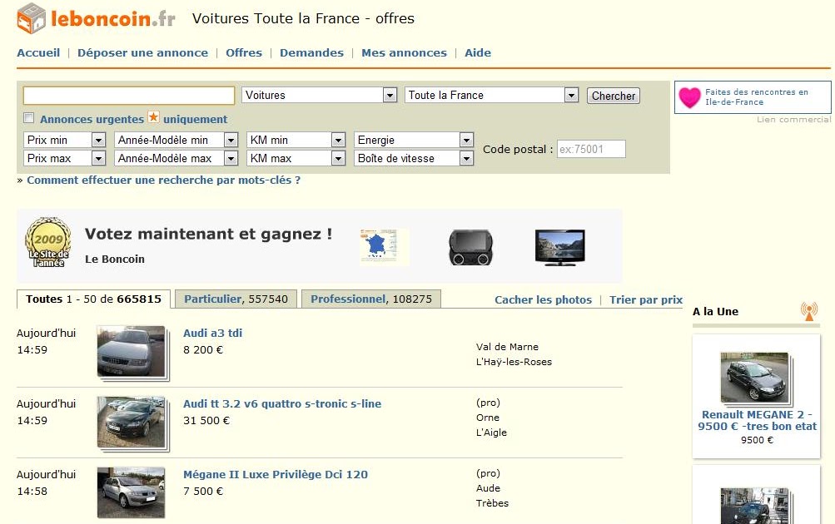Viewport: 835px width, 524px height.
Task: Click the orange antenna A la Une icon
Action: [x=809, y=311]
